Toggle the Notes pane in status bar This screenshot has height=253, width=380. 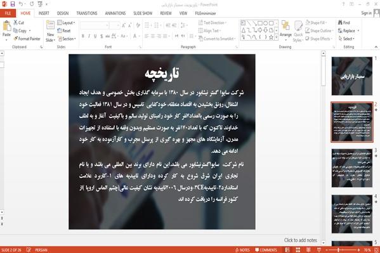tap(242, 250)
